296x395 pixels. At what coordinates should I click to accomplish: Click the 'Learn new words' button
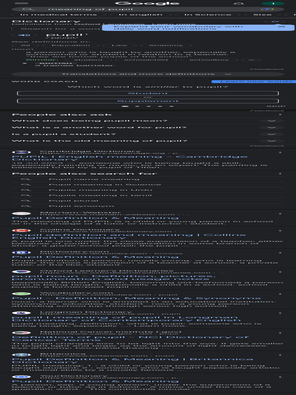254,81
